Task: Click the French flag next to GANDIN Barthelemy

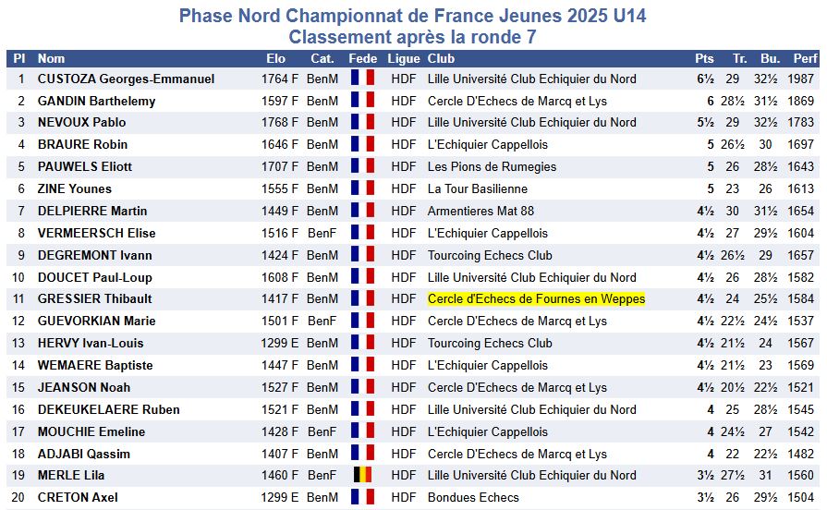Action: [362, 101]
